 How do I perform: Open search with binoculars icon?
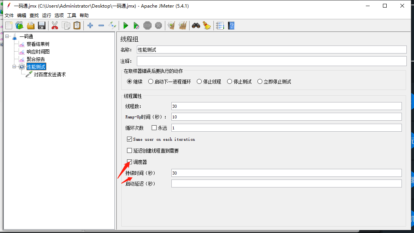(196, 26)
